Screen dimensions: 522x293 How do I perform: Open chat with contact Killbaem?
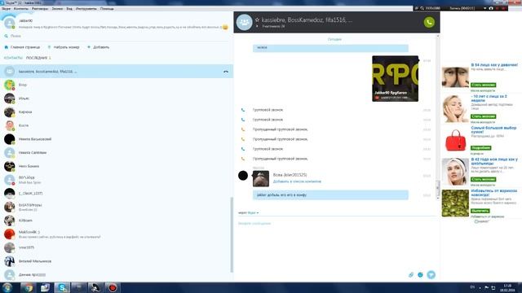(117, 221)
